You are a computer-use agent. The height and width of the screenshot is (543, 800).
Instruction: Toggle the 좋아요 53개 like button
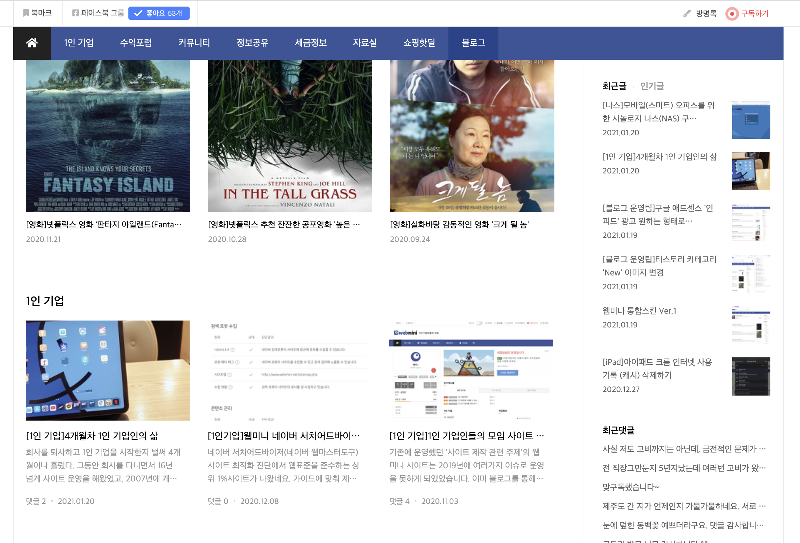(x=159, y=13)
